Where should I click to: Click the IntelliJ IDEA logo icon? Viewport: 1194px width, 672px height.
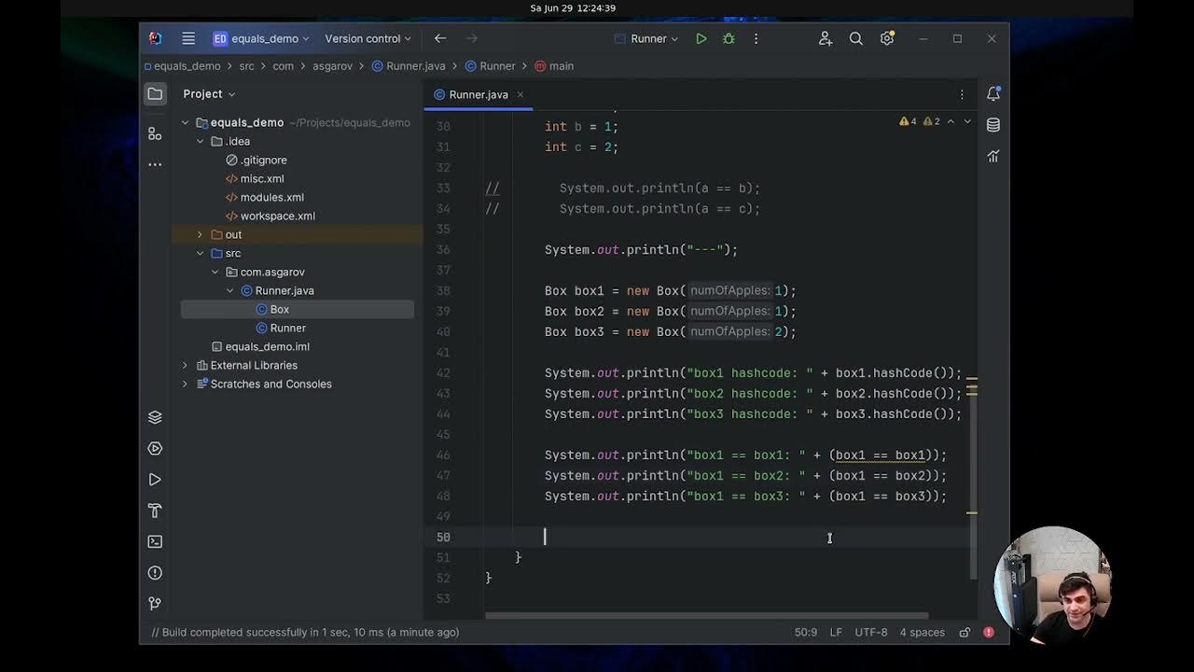(x=155, y=38)
